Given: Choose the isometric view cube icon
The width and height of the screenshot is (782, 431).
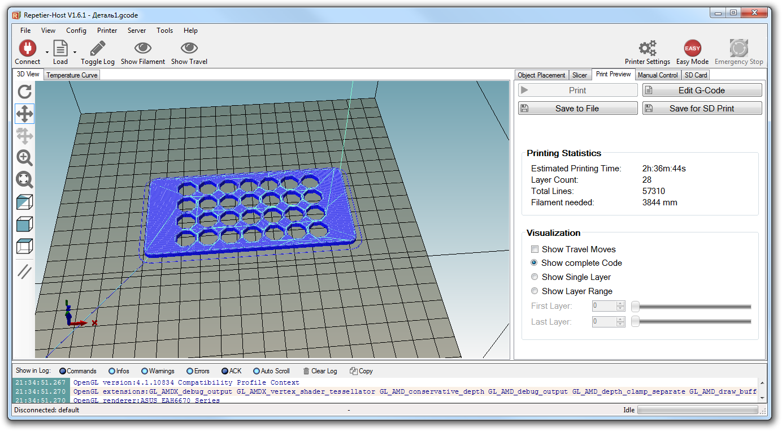Looking at the screenshot, I should point(24,202).
